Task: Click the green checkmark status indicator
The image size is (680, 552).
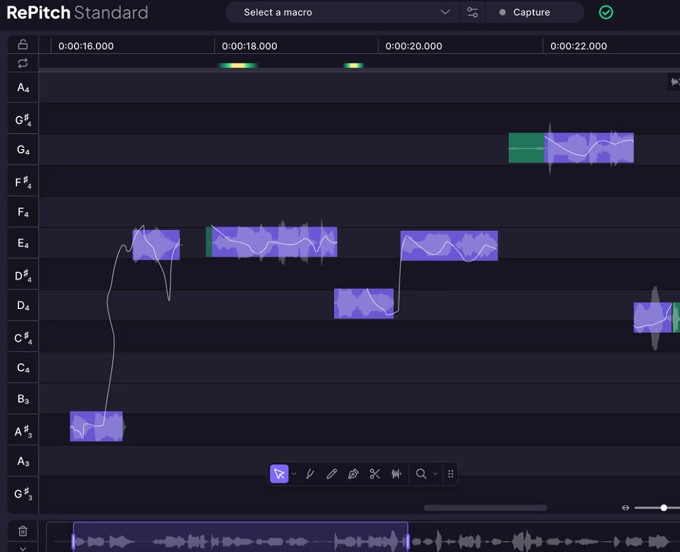Action: (x=605, y=12)
